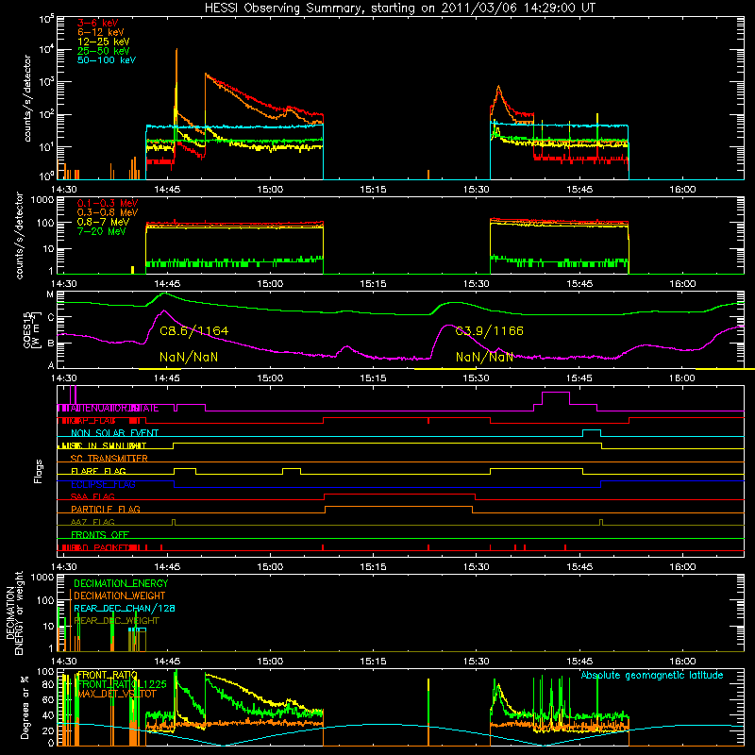
Task: Select the ECLIPSE_FLAG label
Action: [x=103, y=484]
